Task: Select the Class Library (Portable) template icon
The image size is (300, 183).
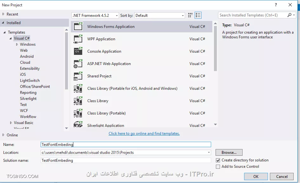Action: [78, 113]
